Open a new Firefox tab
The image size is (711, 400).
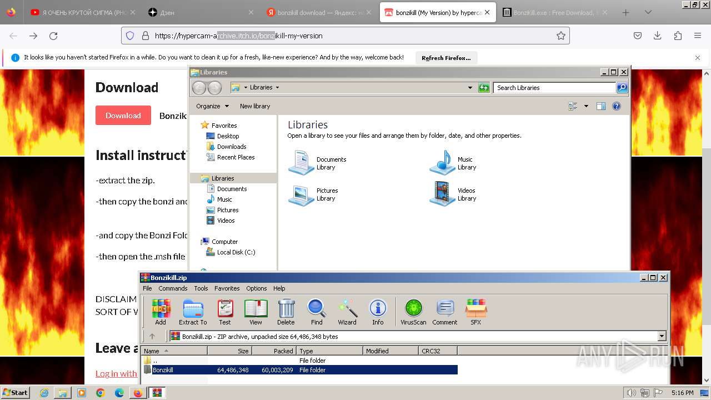point(626,12)
